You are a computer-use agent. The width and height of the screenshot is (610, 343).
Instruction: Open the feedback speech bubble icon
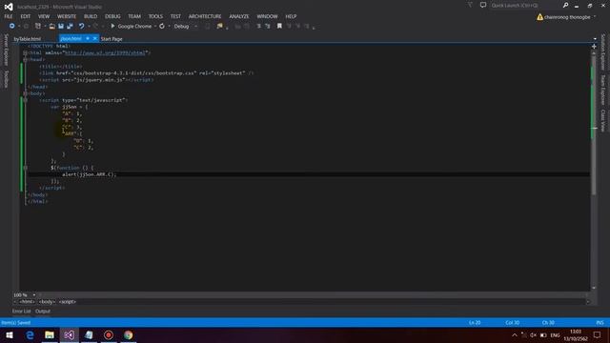point(483,6)
